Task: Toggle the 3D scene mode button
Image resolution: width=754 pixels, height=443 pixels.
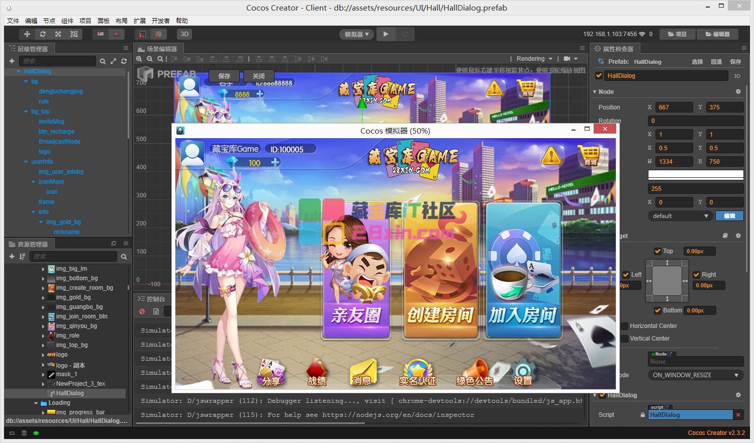Action: 184,34
